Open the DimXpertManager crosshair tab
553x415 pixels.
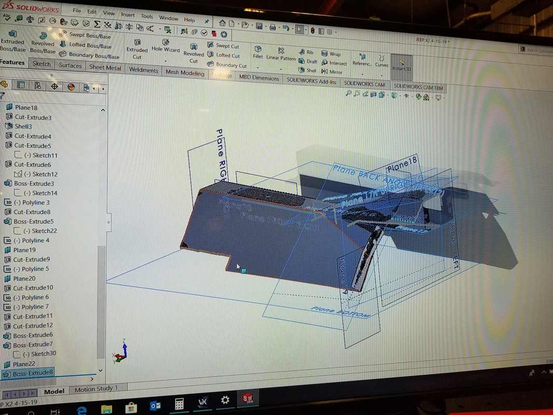[x=54, y=87]
